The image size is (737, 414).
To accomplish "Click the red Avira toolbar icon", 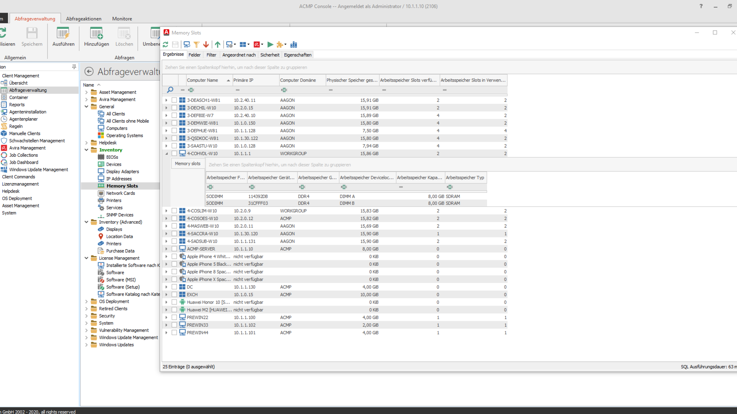I will click(257, 44).
